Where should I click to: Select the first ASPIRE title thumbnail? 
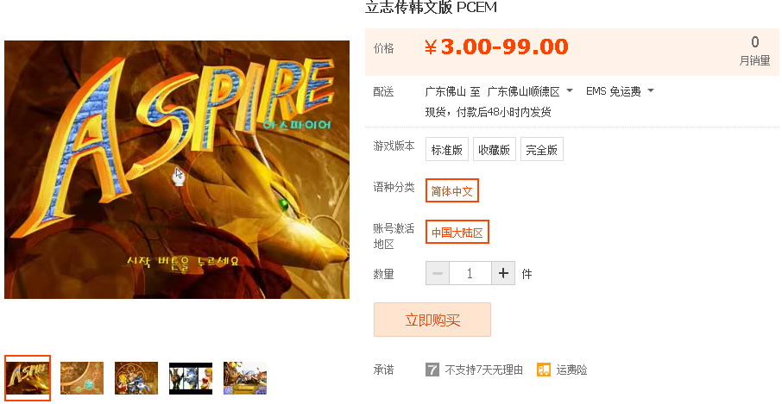(x=28, y=377)
